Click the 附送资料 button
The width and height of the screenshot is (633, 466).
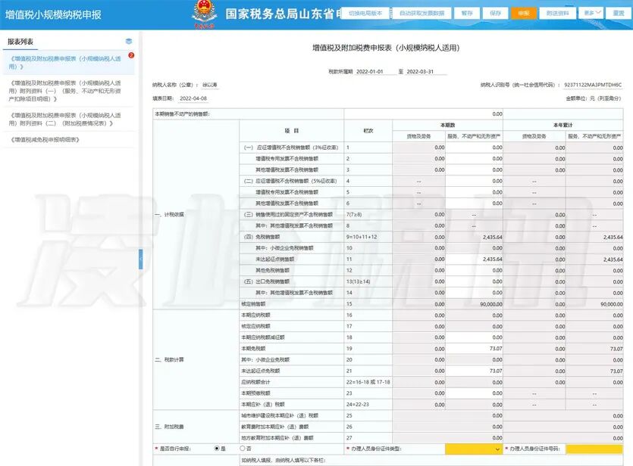click(x=557, y=13)
